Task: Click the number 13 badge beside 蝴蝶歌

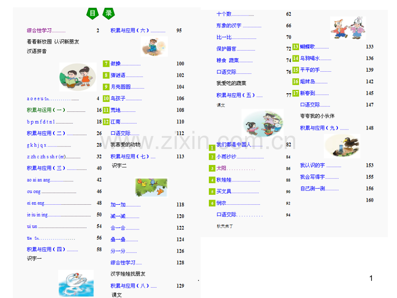Action: tap(295, 47)
